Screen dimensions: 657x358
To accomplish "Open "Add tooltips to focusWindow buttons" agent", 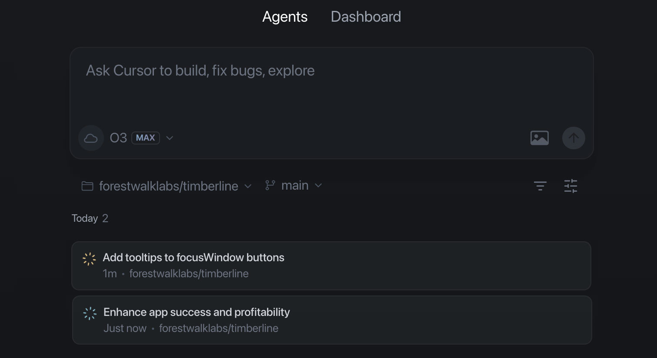I will point(193,258).
